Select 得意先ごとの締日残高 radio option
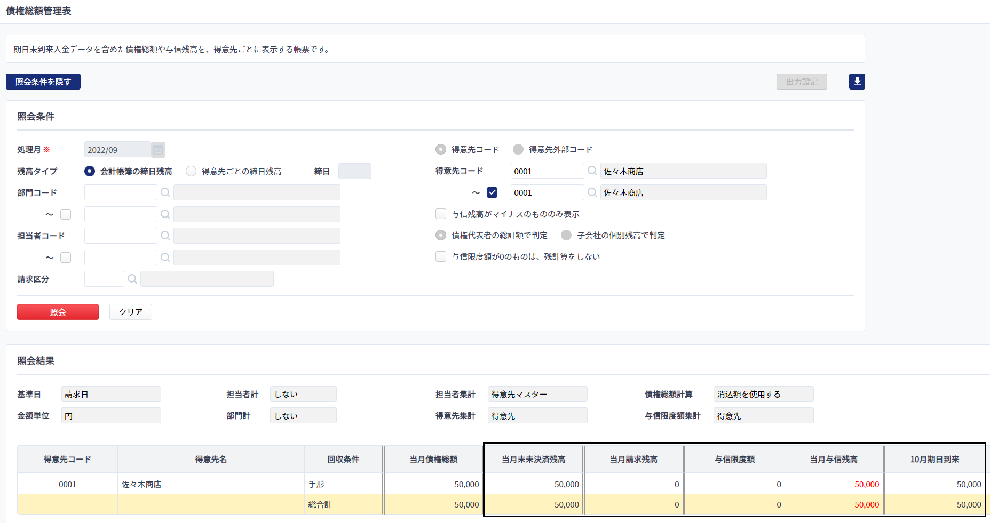This screenshot has width=990, height=523. pos(191,171)
